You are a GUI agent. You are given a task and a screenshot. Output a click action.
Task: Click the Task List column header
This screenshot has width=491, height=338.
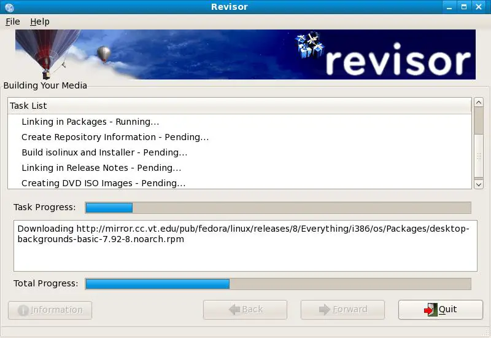coord(239,106)
